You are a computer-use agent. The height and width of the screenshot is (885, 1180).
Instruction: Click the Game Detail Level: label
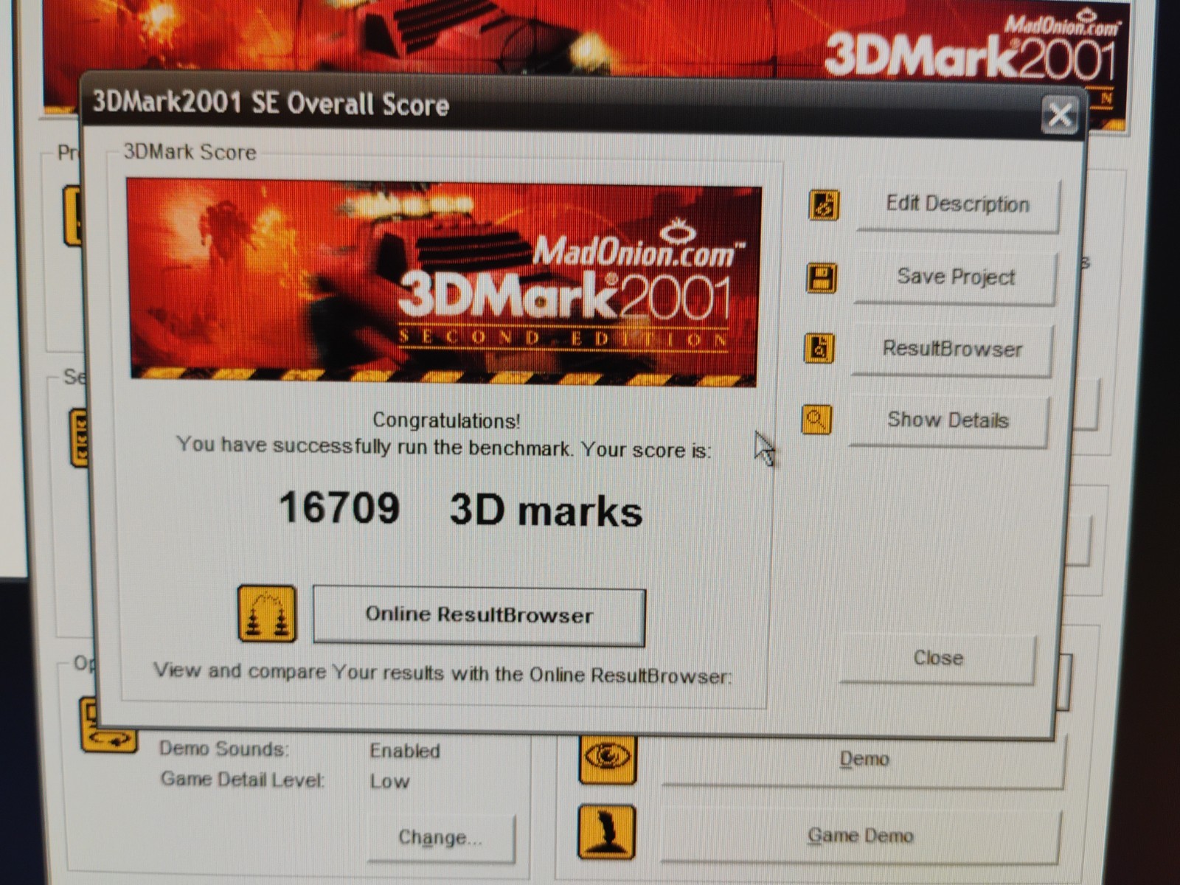click(242, 780)
